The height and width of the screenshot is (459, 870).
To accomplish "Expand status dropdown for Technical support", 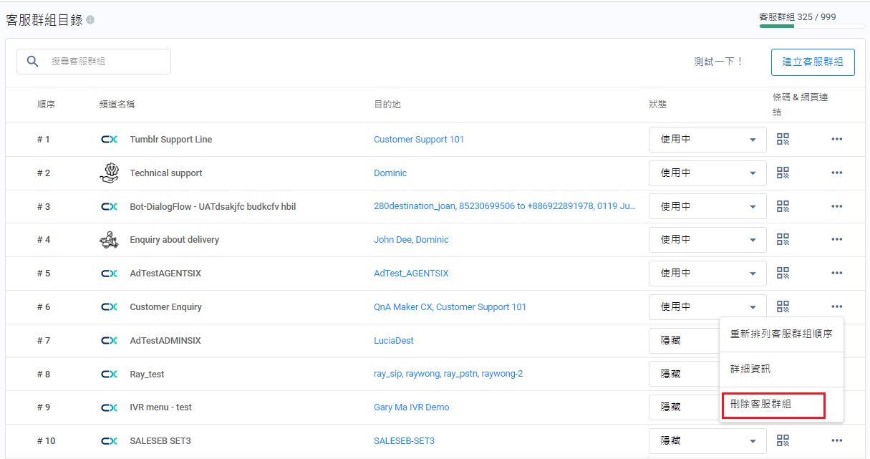I will (707, 173).
